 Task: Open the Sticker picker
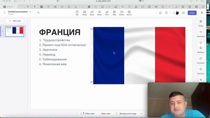coord(99,13)
